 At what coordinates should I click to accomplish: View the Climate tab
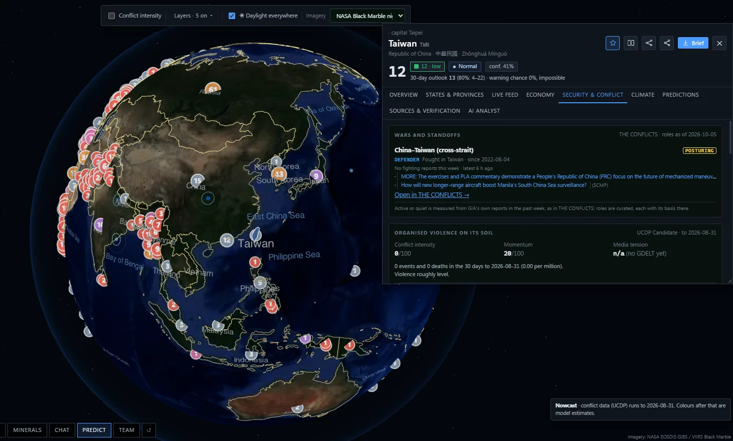[x=643, y=95]
